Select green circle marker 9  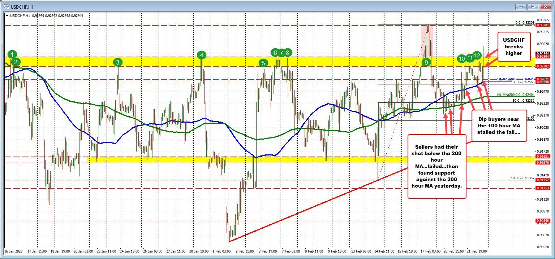point(426,62)
